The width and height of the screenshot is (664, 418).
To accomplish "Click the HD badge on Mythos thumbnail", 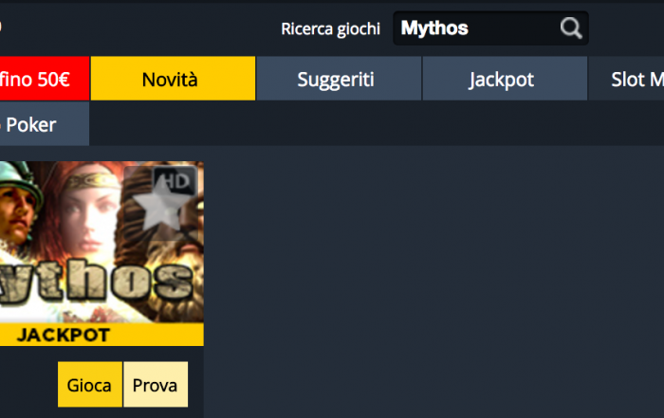I will pos(175,181).
